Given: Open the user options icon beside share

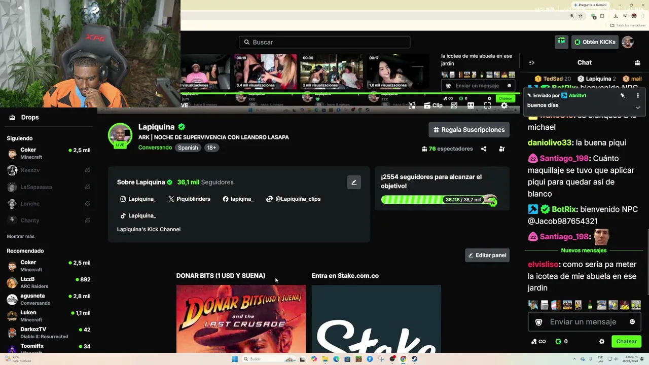Looking at the screenshot, I should [x=502, y=149].
